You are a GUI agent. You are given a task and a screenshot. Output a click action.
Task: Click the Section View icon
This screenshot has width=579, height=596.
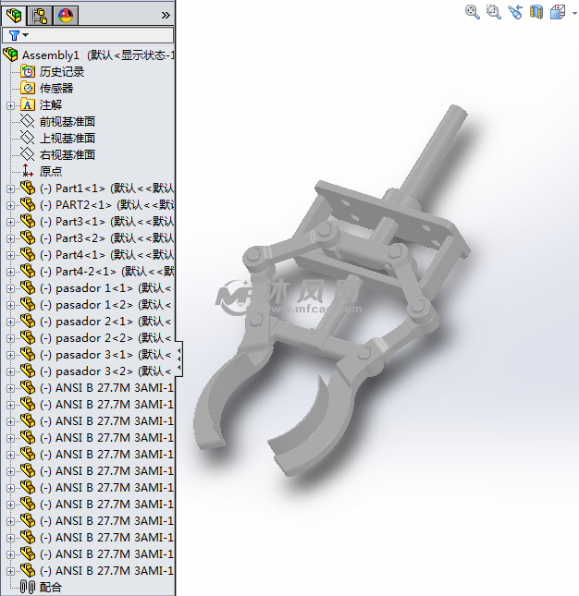click(536, 12)
